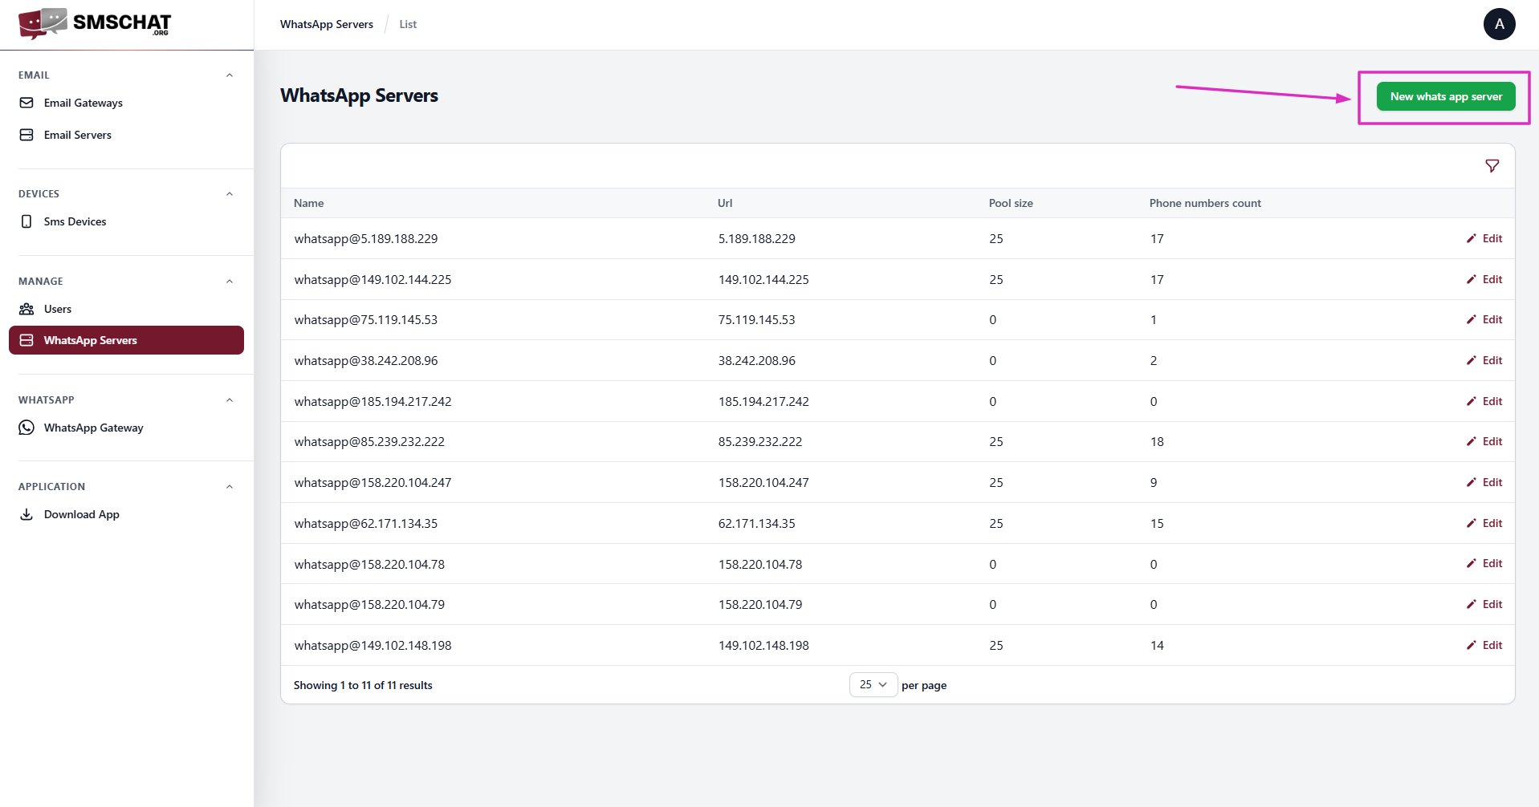The width and height of the screenshot is (1539, 807).
Task: Click the Email Servers icon
Action: pos(26,135)
